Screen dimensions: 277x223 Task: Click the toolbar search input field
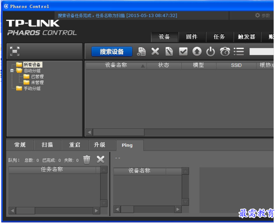point(262,52)
